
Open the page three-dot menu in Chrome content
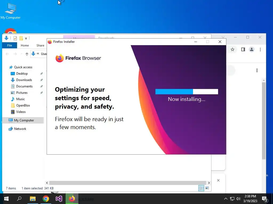click(x=257, y=70)
